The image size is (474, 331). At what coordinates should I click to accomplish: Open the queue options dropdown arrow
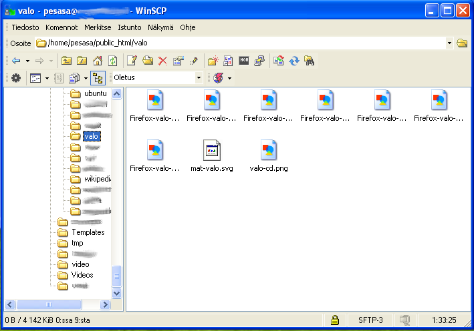86,79
